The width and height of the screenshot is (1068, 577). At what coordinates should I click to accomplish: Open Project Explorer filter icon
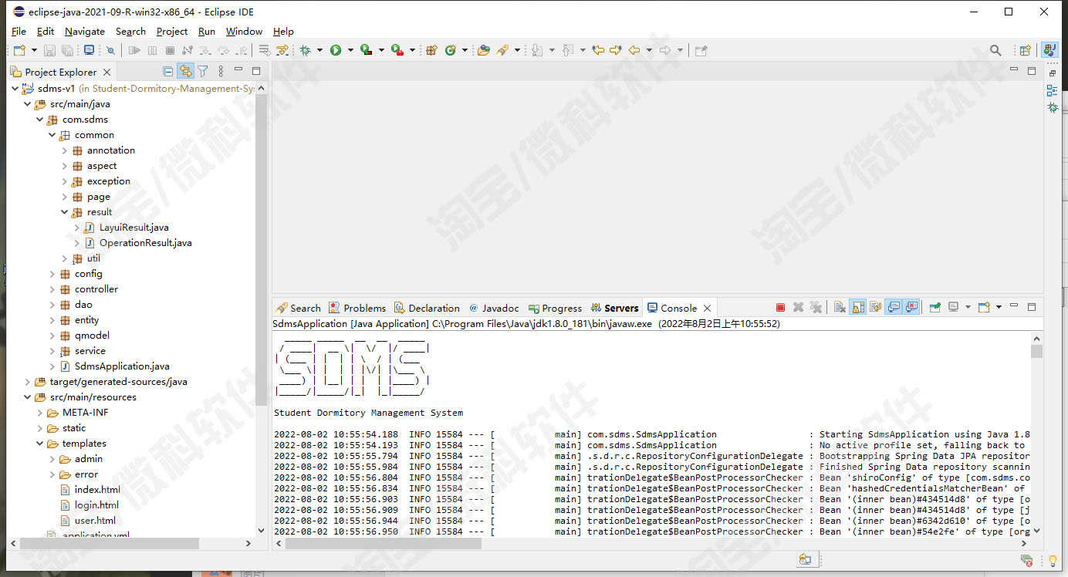(202, 72)
